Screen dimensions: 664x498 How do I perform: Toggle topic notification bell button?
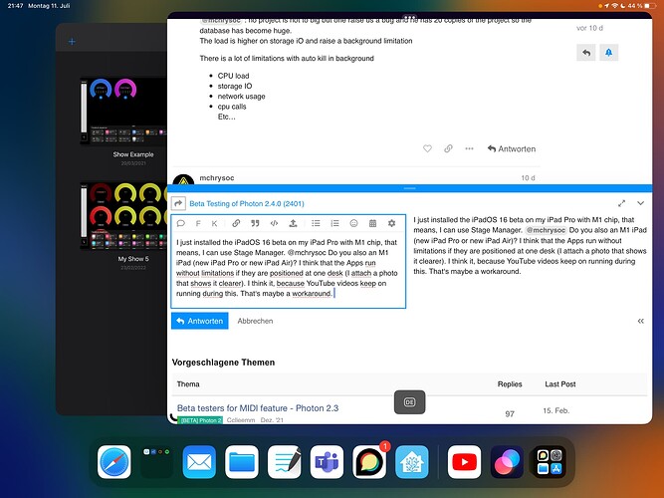[x=608, y=53]
